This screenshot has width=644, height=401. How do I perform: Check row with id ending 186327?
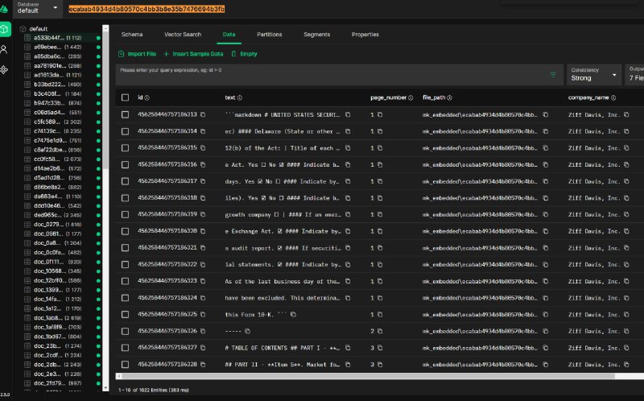pos(126,348)
